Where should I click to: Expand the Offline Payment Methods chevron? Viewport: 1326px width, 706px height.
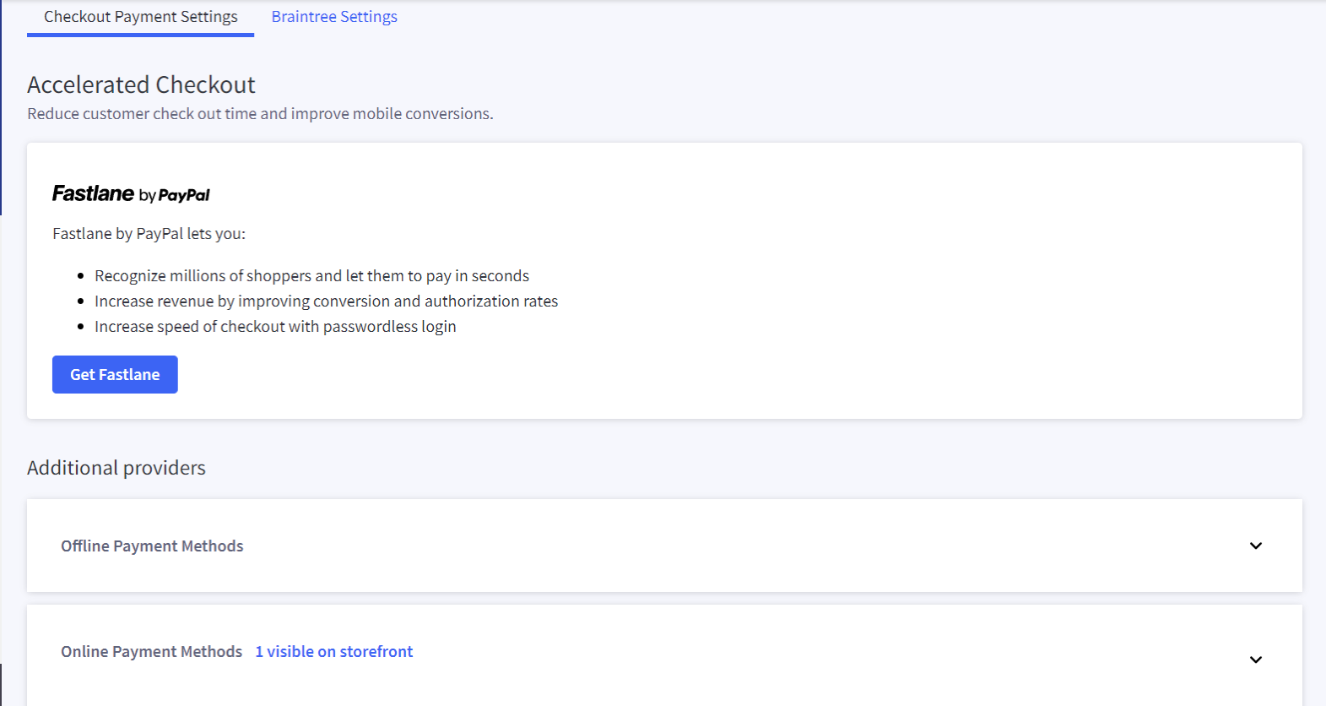click(x=1256, y=546)
